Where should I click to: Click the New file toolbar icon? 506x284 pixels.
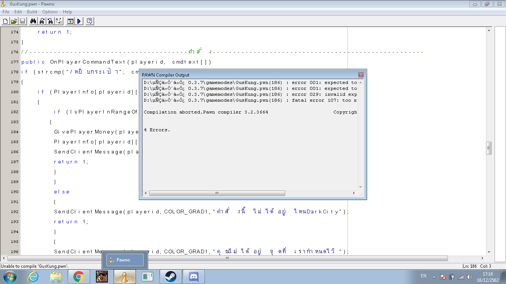tap(5, 21)
